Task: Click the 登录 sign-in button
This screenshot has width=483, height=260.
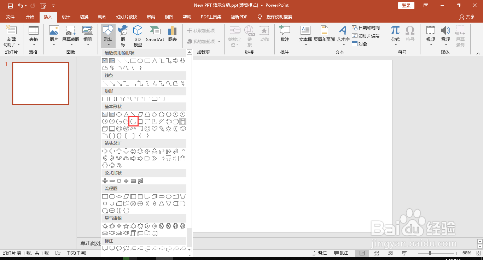Action: 406,5
